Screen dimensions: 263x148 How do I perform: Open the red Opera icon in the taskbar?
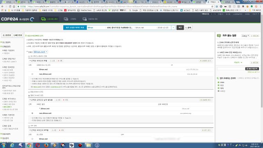pyautogui.click(x=37, y=145)
